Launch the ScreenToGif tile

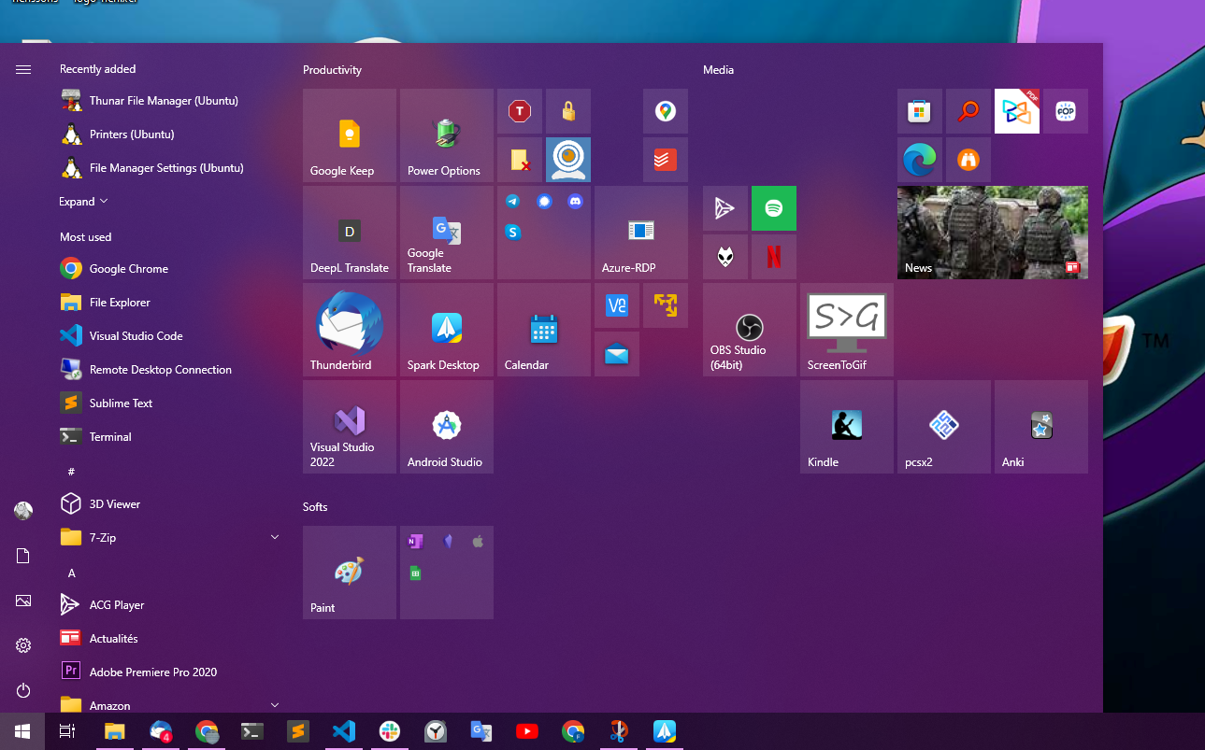[x=847, y=330]
